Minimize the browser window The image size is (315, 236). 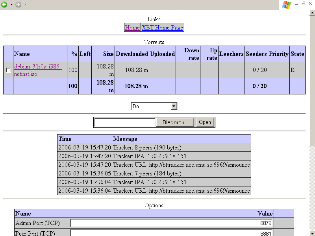(297, 3)
